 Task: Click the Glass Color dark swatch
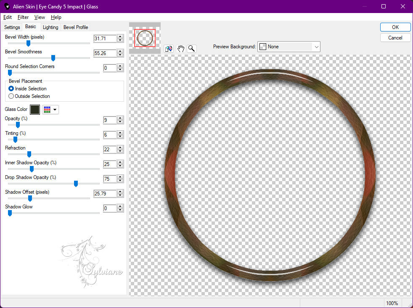[35, 110]
